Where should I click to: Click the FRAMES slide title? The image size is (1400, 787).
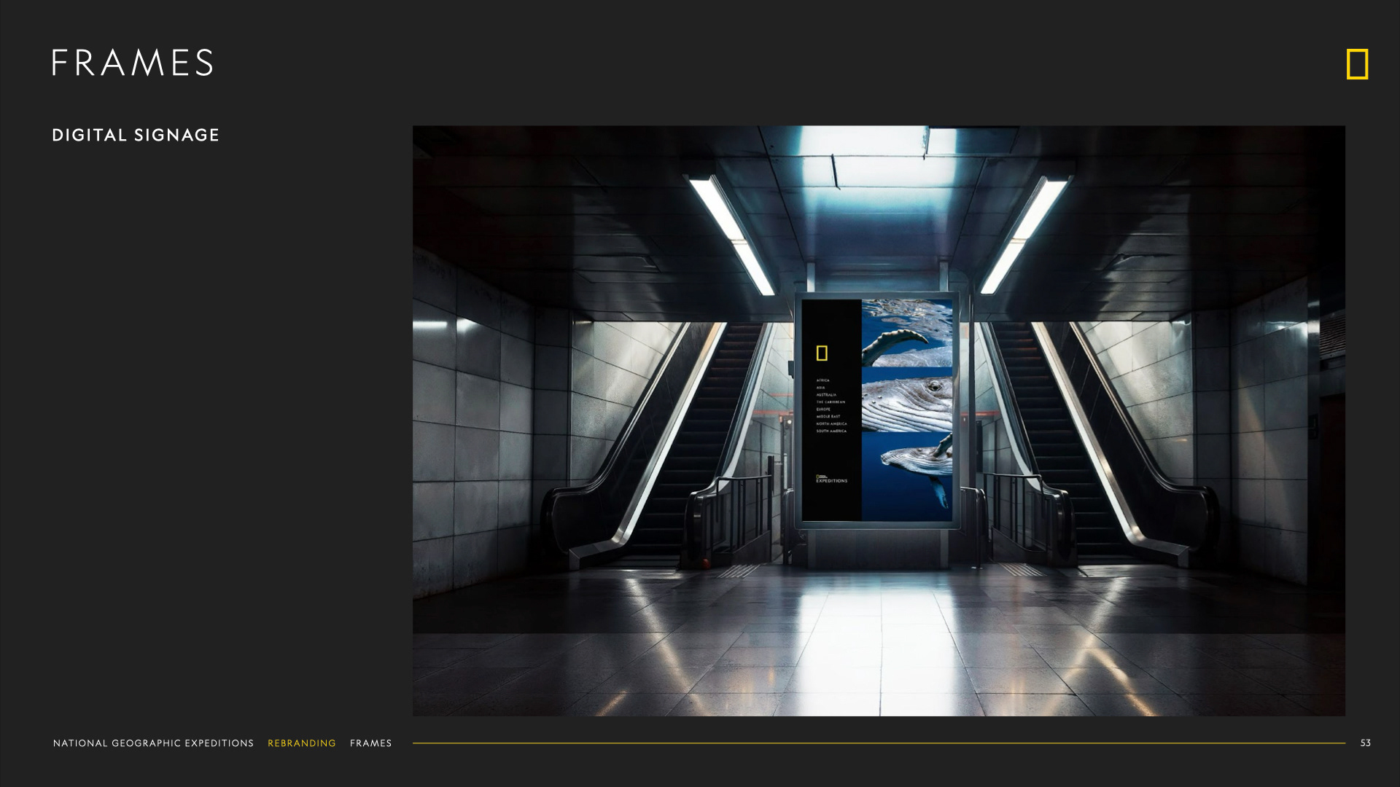133,63
